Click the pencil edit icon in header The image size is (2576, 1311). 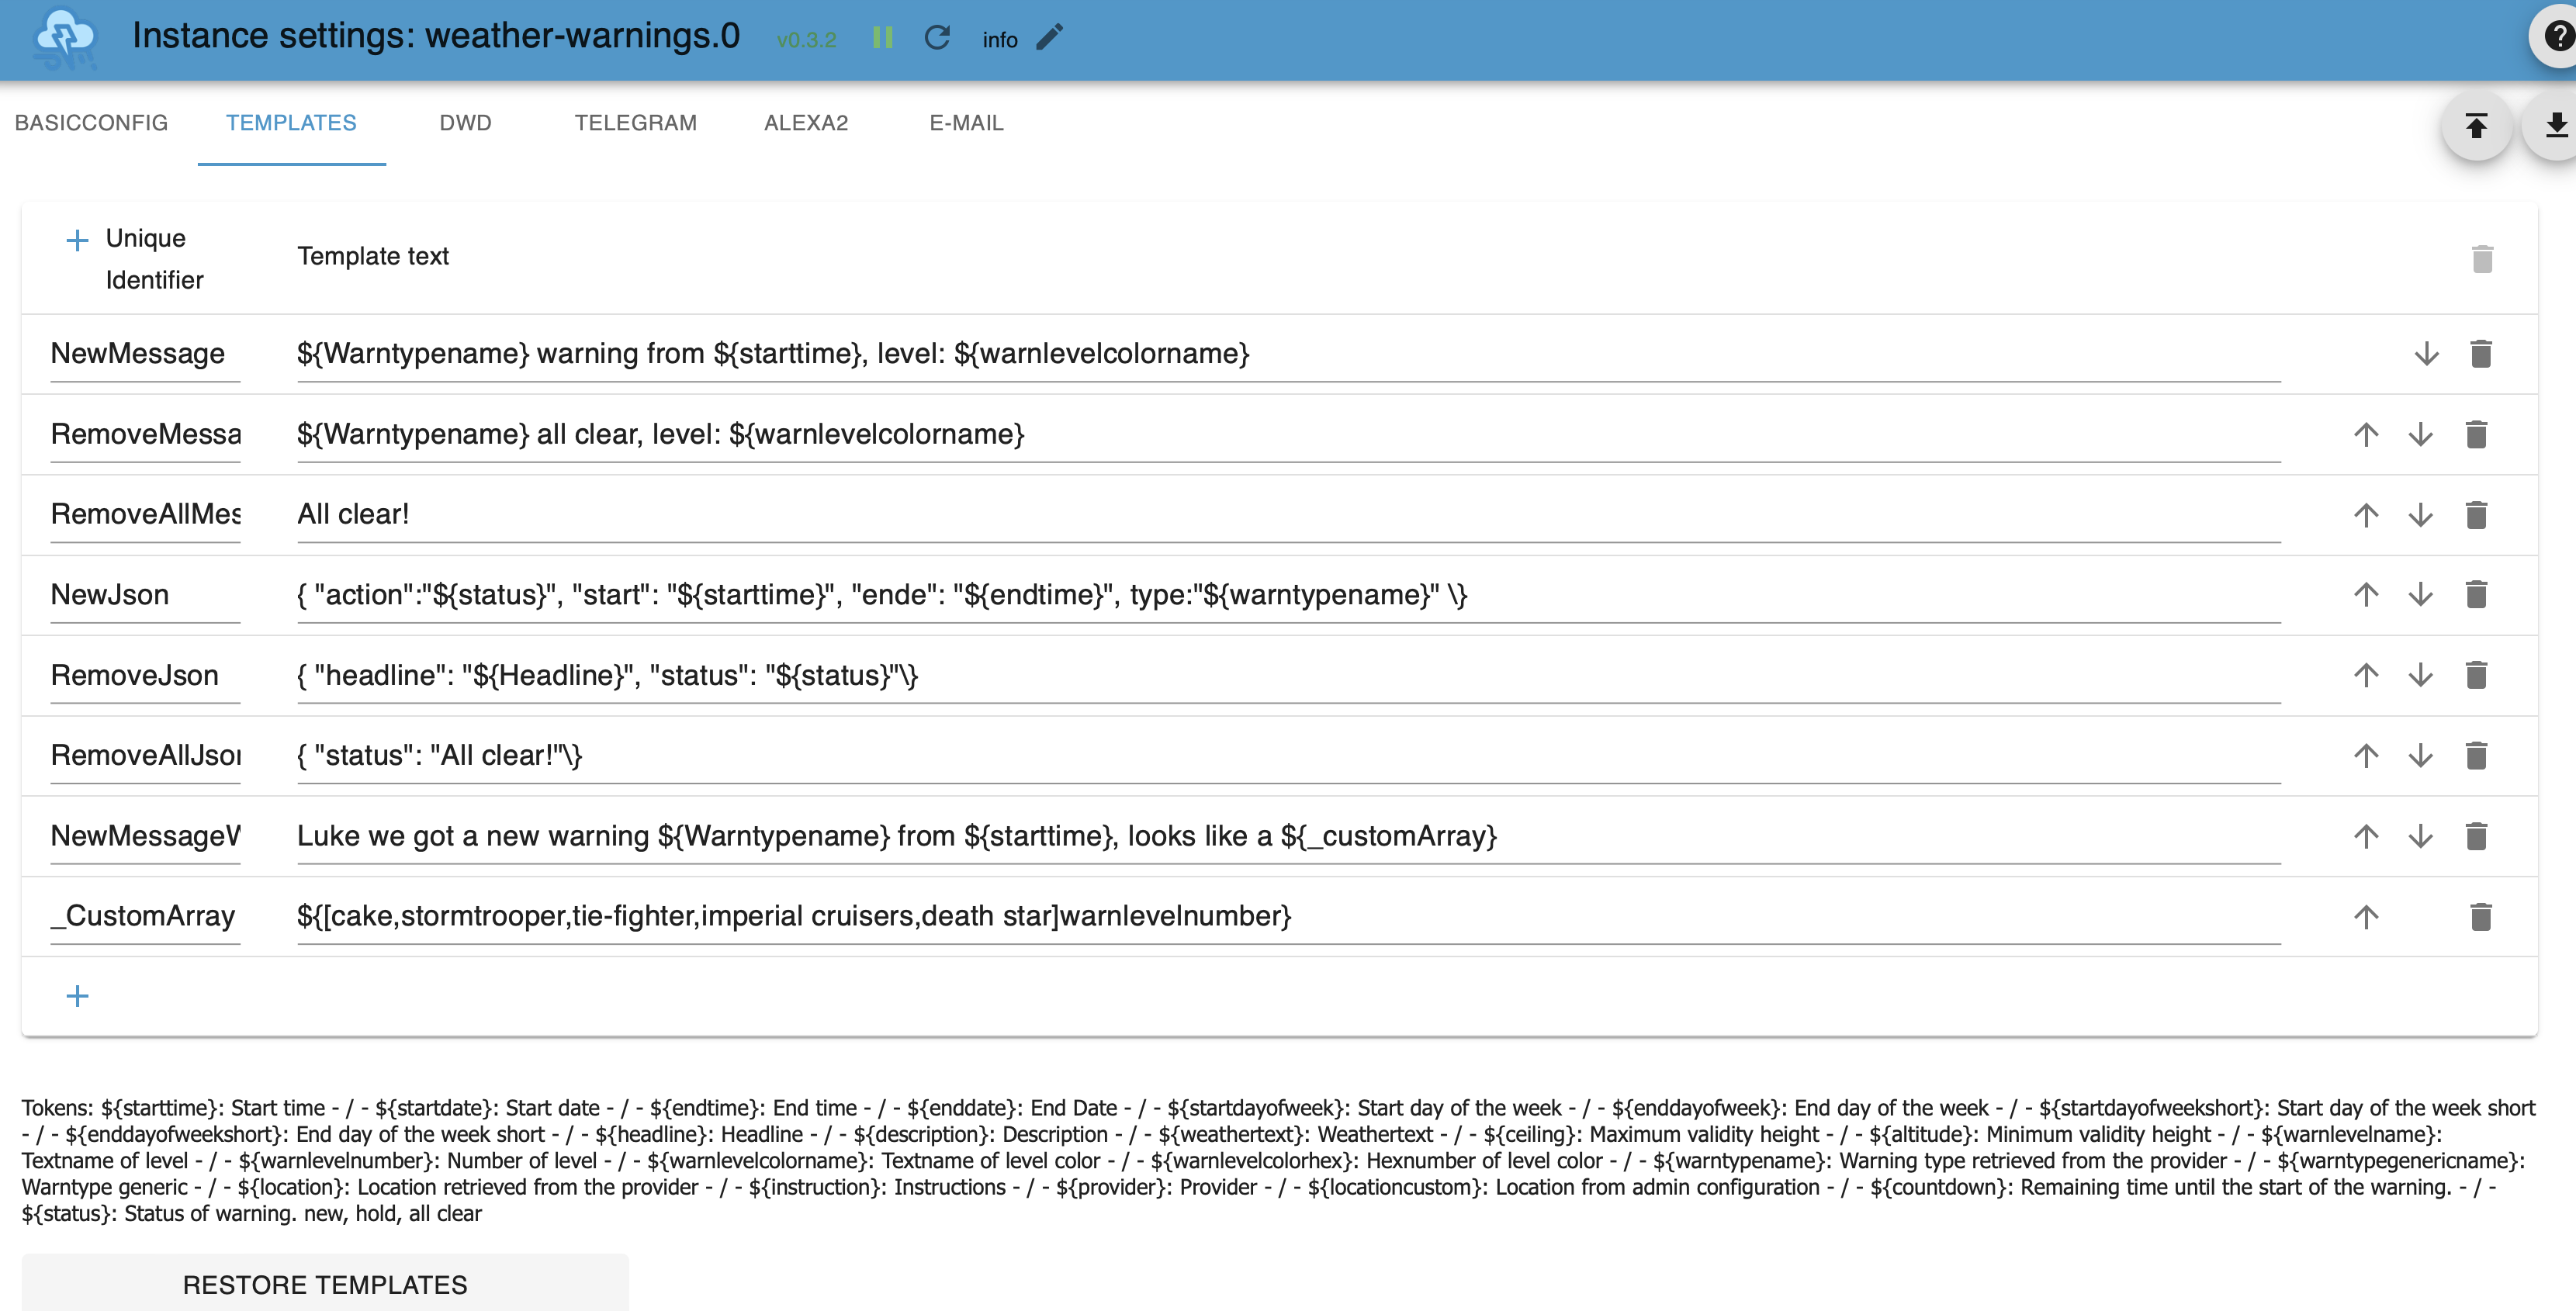(1049, 38)
